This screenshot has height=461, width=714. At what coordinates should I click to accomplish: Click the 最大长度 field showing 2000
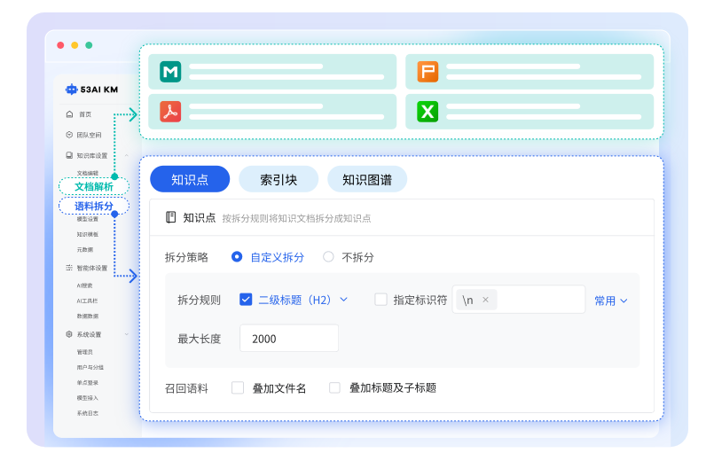point(289,338)
